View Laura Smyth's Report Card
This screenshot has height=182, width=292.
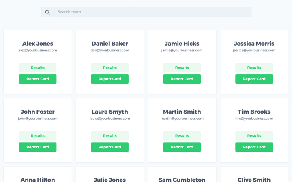[x=109, y=147]
